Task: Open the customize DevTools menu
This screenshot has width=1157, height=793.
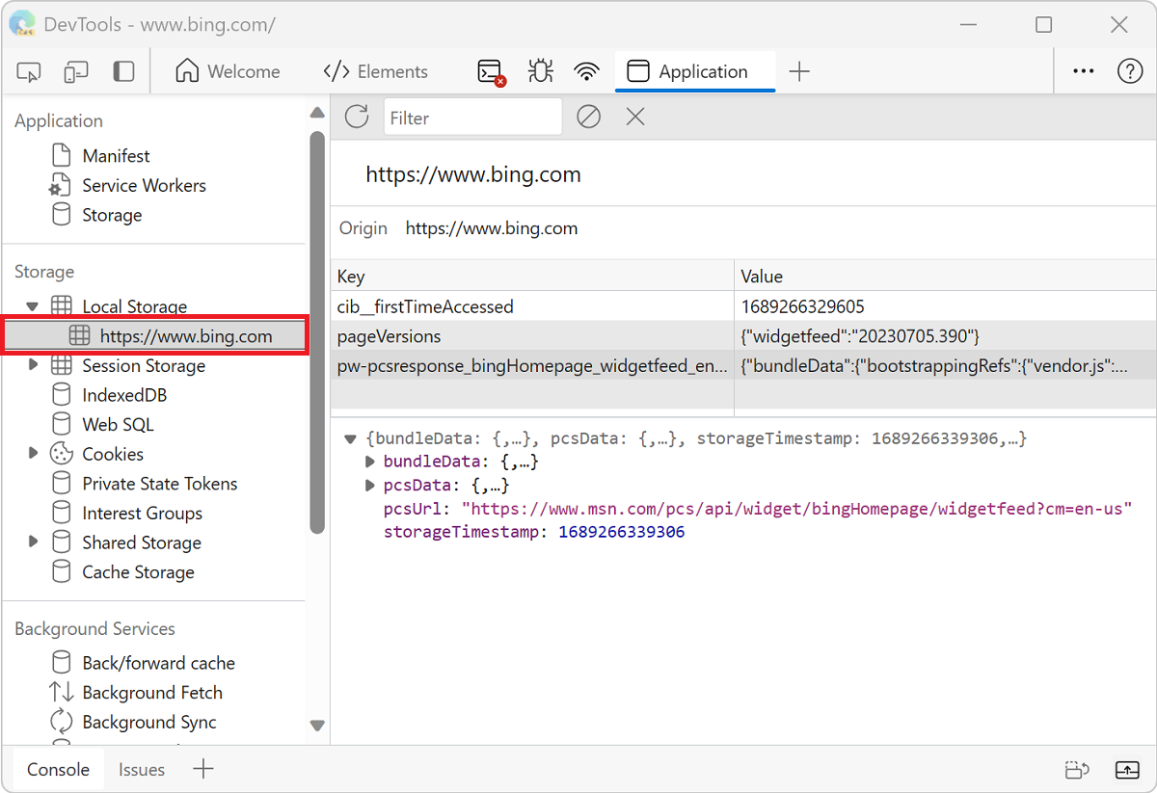Action: click(1083, 71)
